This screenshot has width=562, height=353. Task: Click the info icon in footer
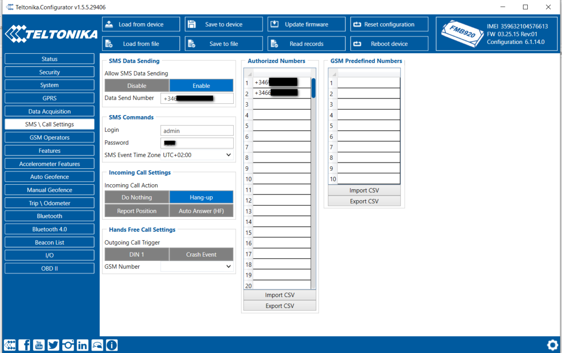pyautogui.click(x=111, y=345)
